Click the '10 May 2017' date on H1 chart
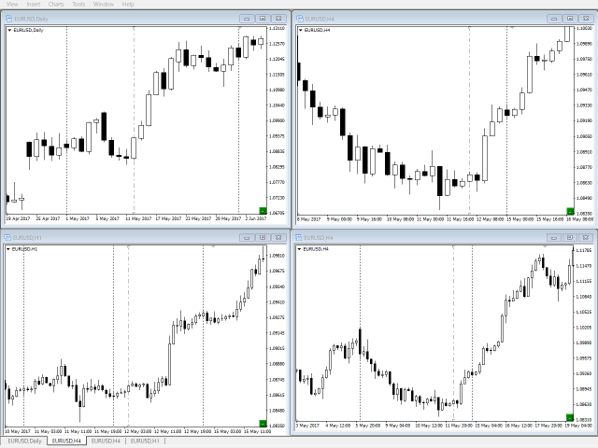Viewport: 598px width, 448px height. (18, 431)
